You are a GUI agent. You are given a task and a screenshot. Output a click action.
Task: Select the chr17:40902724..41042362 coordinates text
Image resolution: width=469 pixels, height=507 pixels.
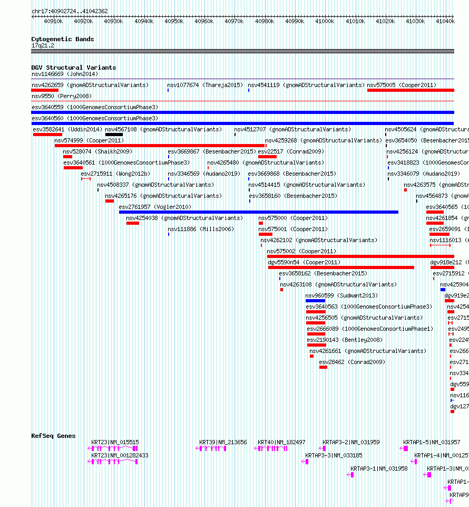pyautogui.click(x=70, y=11)
